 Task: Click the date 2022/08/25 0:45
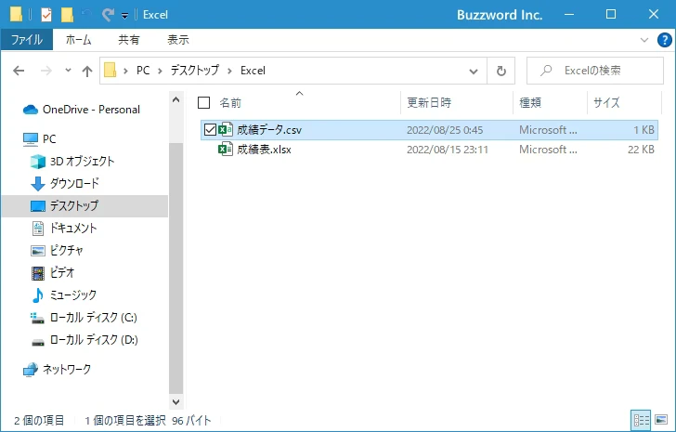point(445,130)
